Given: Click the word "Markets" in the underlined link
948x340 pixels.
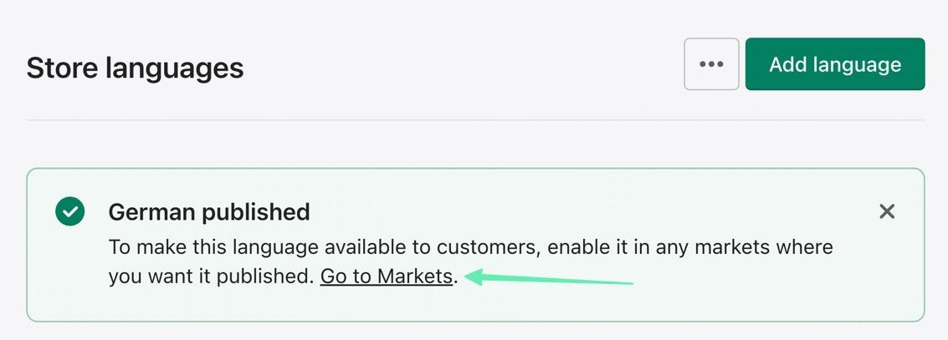Looking at the screenshot, I should [x=415, y=277].
